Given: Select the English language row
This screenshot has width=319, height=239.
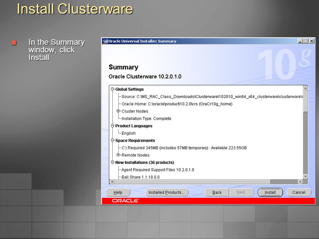Looking at the screenshot, I should pyautogui.click(x=128, y=133).
